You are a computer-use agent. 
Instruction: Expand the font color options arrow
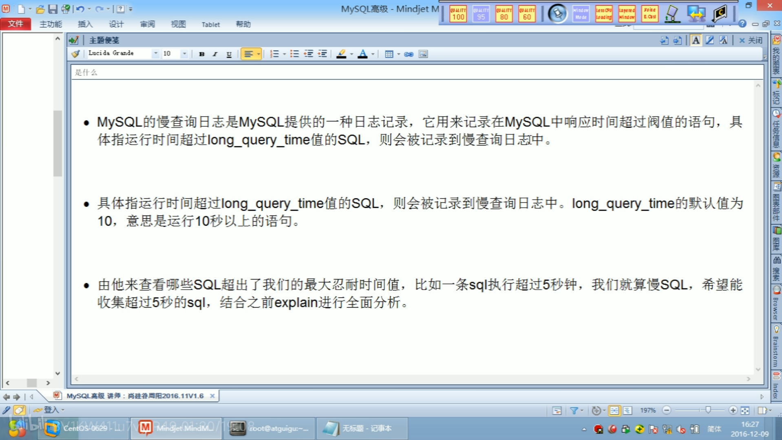[373, 54]
